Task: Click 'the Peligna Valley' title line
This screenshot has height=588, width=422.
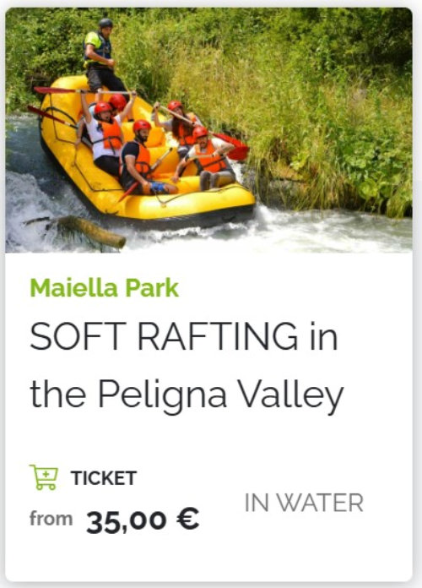Action: [x=187, y=395]
